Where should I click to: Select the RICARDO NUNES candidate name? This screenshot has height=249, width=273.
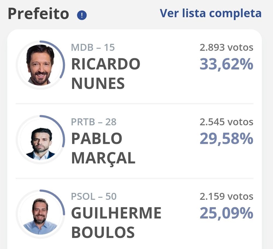coord(106,74)
